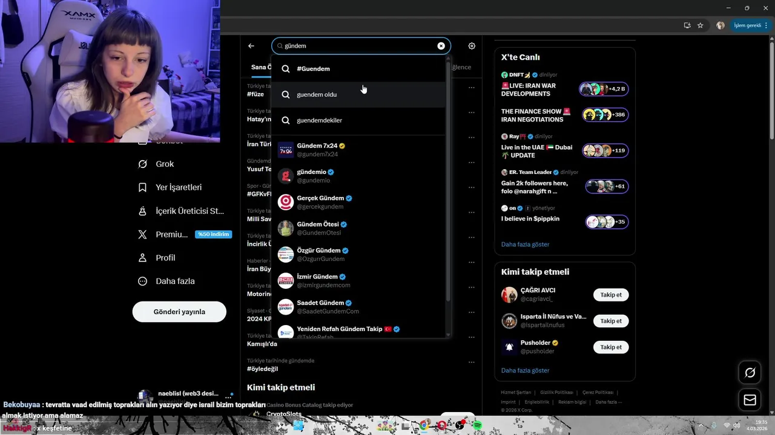Open gündemio account suggestion
This screenshot has width=775, height=435.
358,176
